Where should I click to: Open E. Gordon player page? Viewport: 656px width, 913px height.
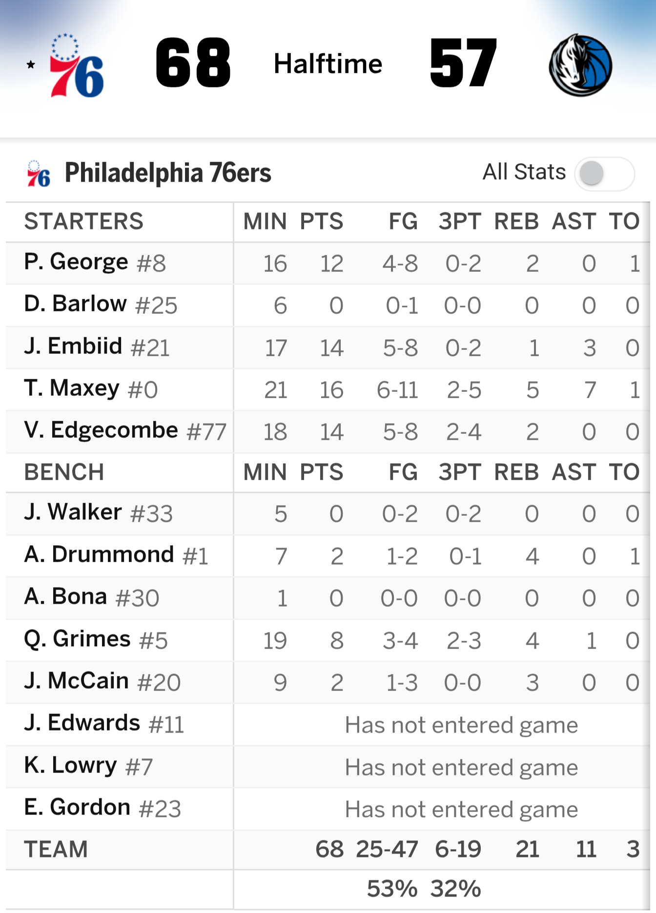(77, 808)
